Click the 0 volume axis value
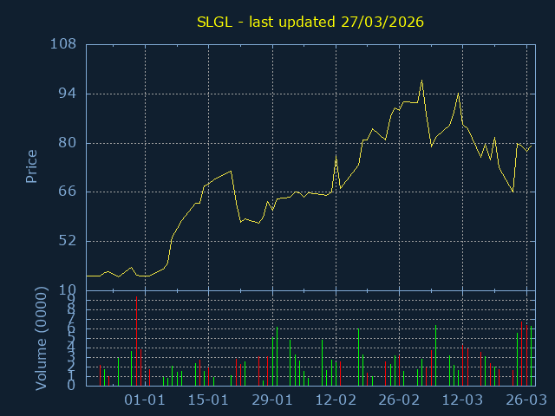 pos(72,385)
